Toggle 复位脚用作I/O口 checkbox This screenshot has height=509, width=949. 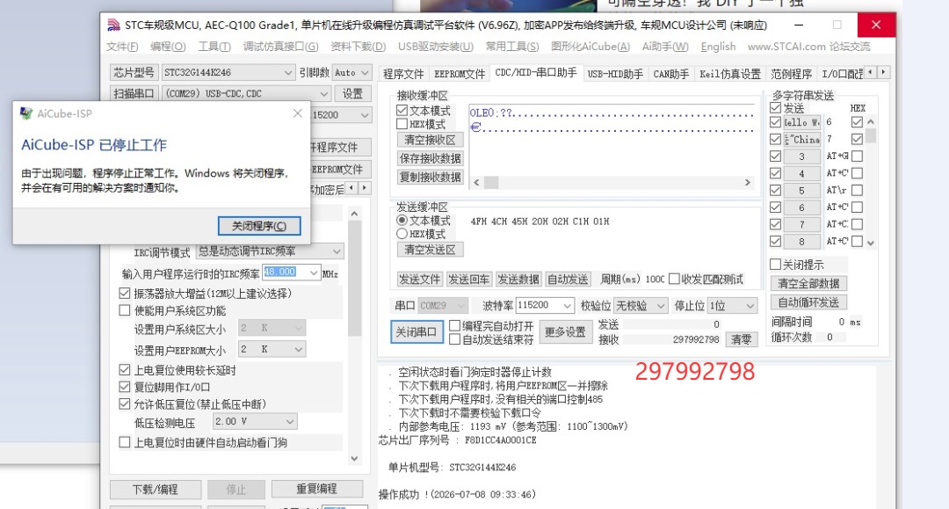point(125,387)
